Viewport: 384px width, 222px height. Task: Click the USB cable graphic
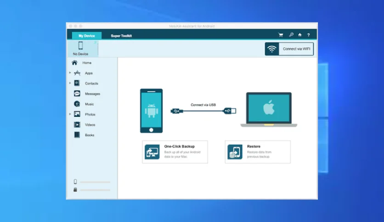click(x=203, y=111)
